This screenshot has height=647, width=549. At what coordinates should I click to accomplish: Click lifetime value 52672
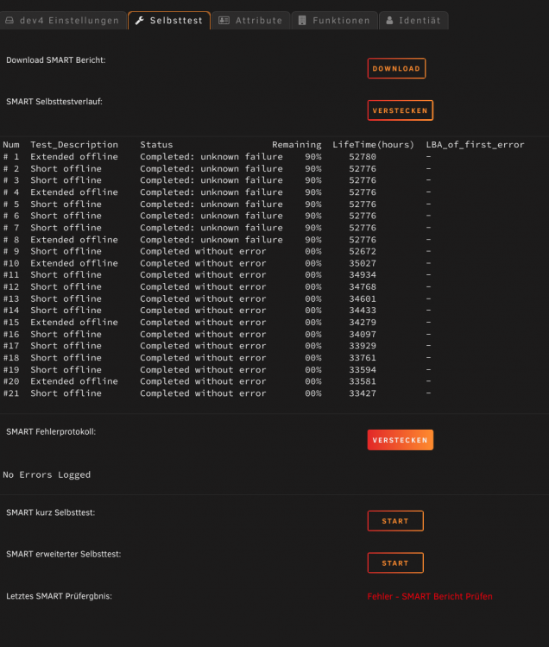coord(363,251)
